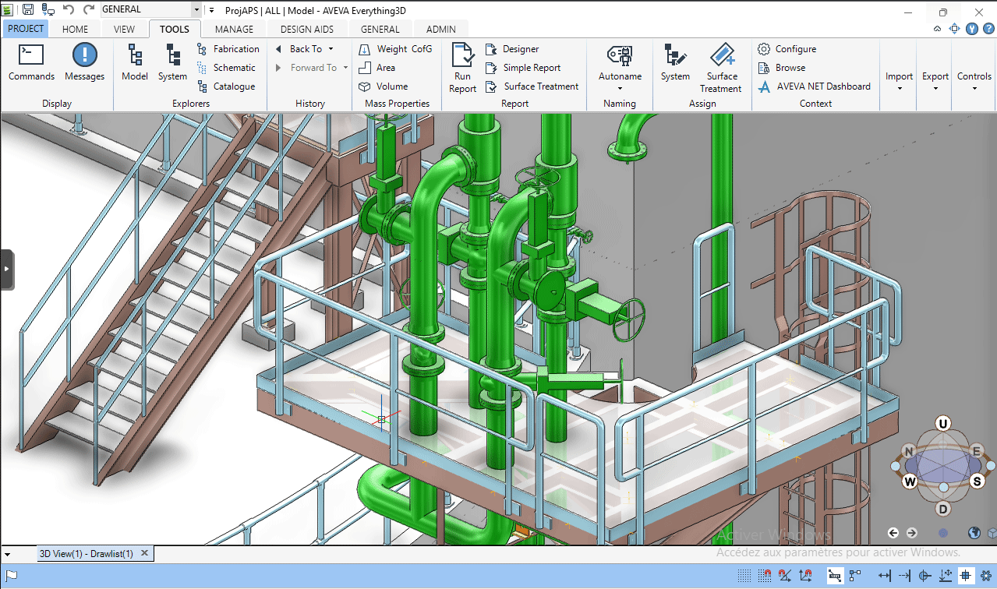Expand the Autoname dropdown
The height and width of the screenshot is (589, 997).
point(620,88)
